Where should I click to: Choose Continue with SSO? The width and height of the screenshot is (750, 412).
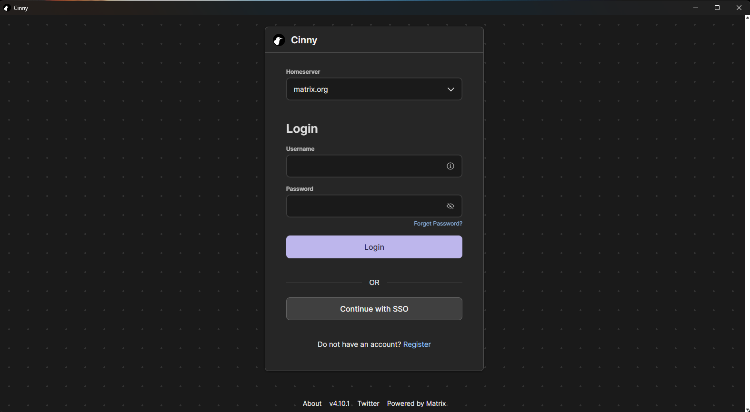click(374, 309)
